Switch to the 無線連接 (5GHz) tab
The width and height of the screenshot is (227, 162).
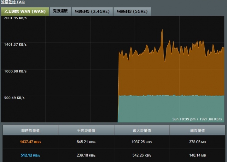pos(132,11)
